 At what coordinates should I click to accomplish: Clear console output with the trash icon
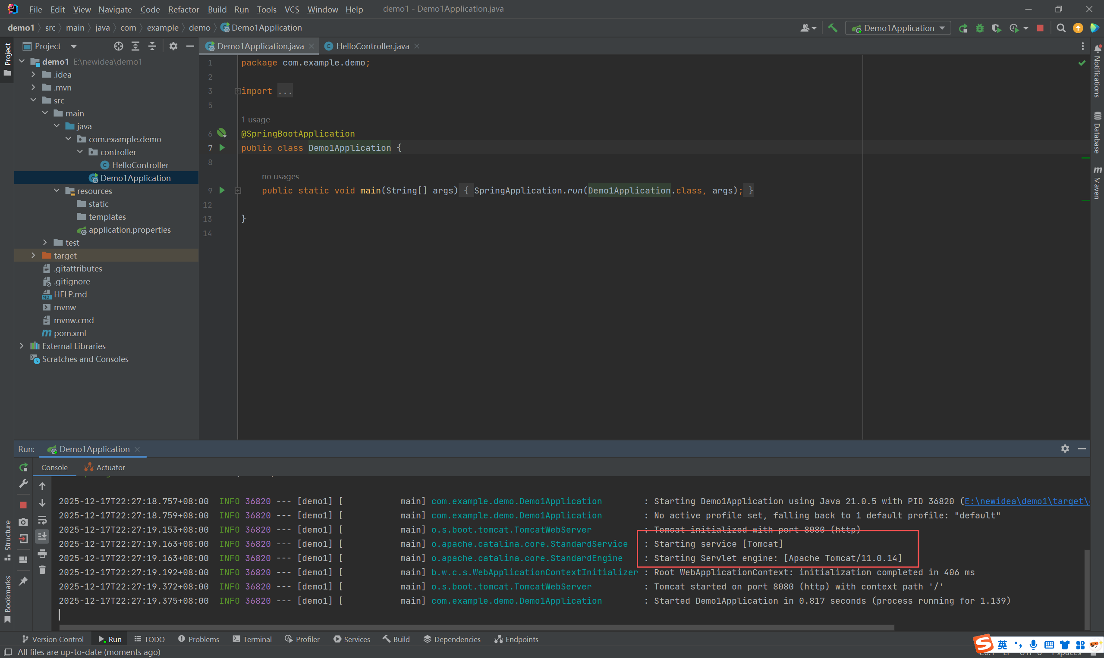click(x=42, y=569)
